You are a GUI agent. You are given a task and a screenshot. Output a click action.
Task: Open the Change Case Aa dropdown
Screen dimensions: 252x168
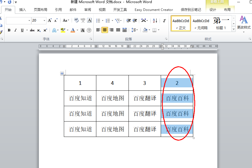pyautogui.click(x=66, y=20)
